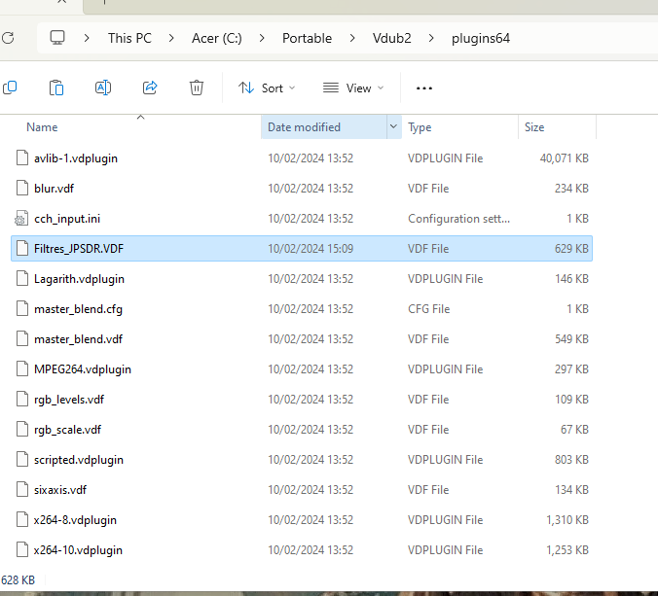Click the cch_input.ini settings file icon
Viewport: 658px width, 596px height.
tap(21, 219)
